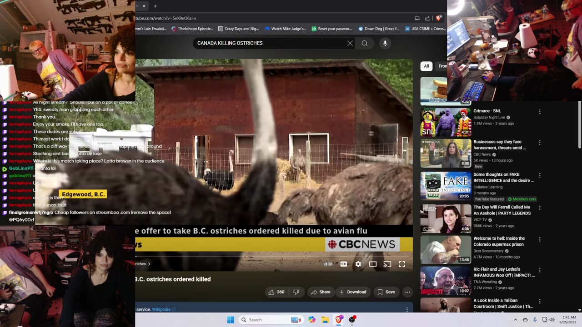582x327 pixels.
Task: Click the YouTube search magnifier button
Action: pos(365,43)
